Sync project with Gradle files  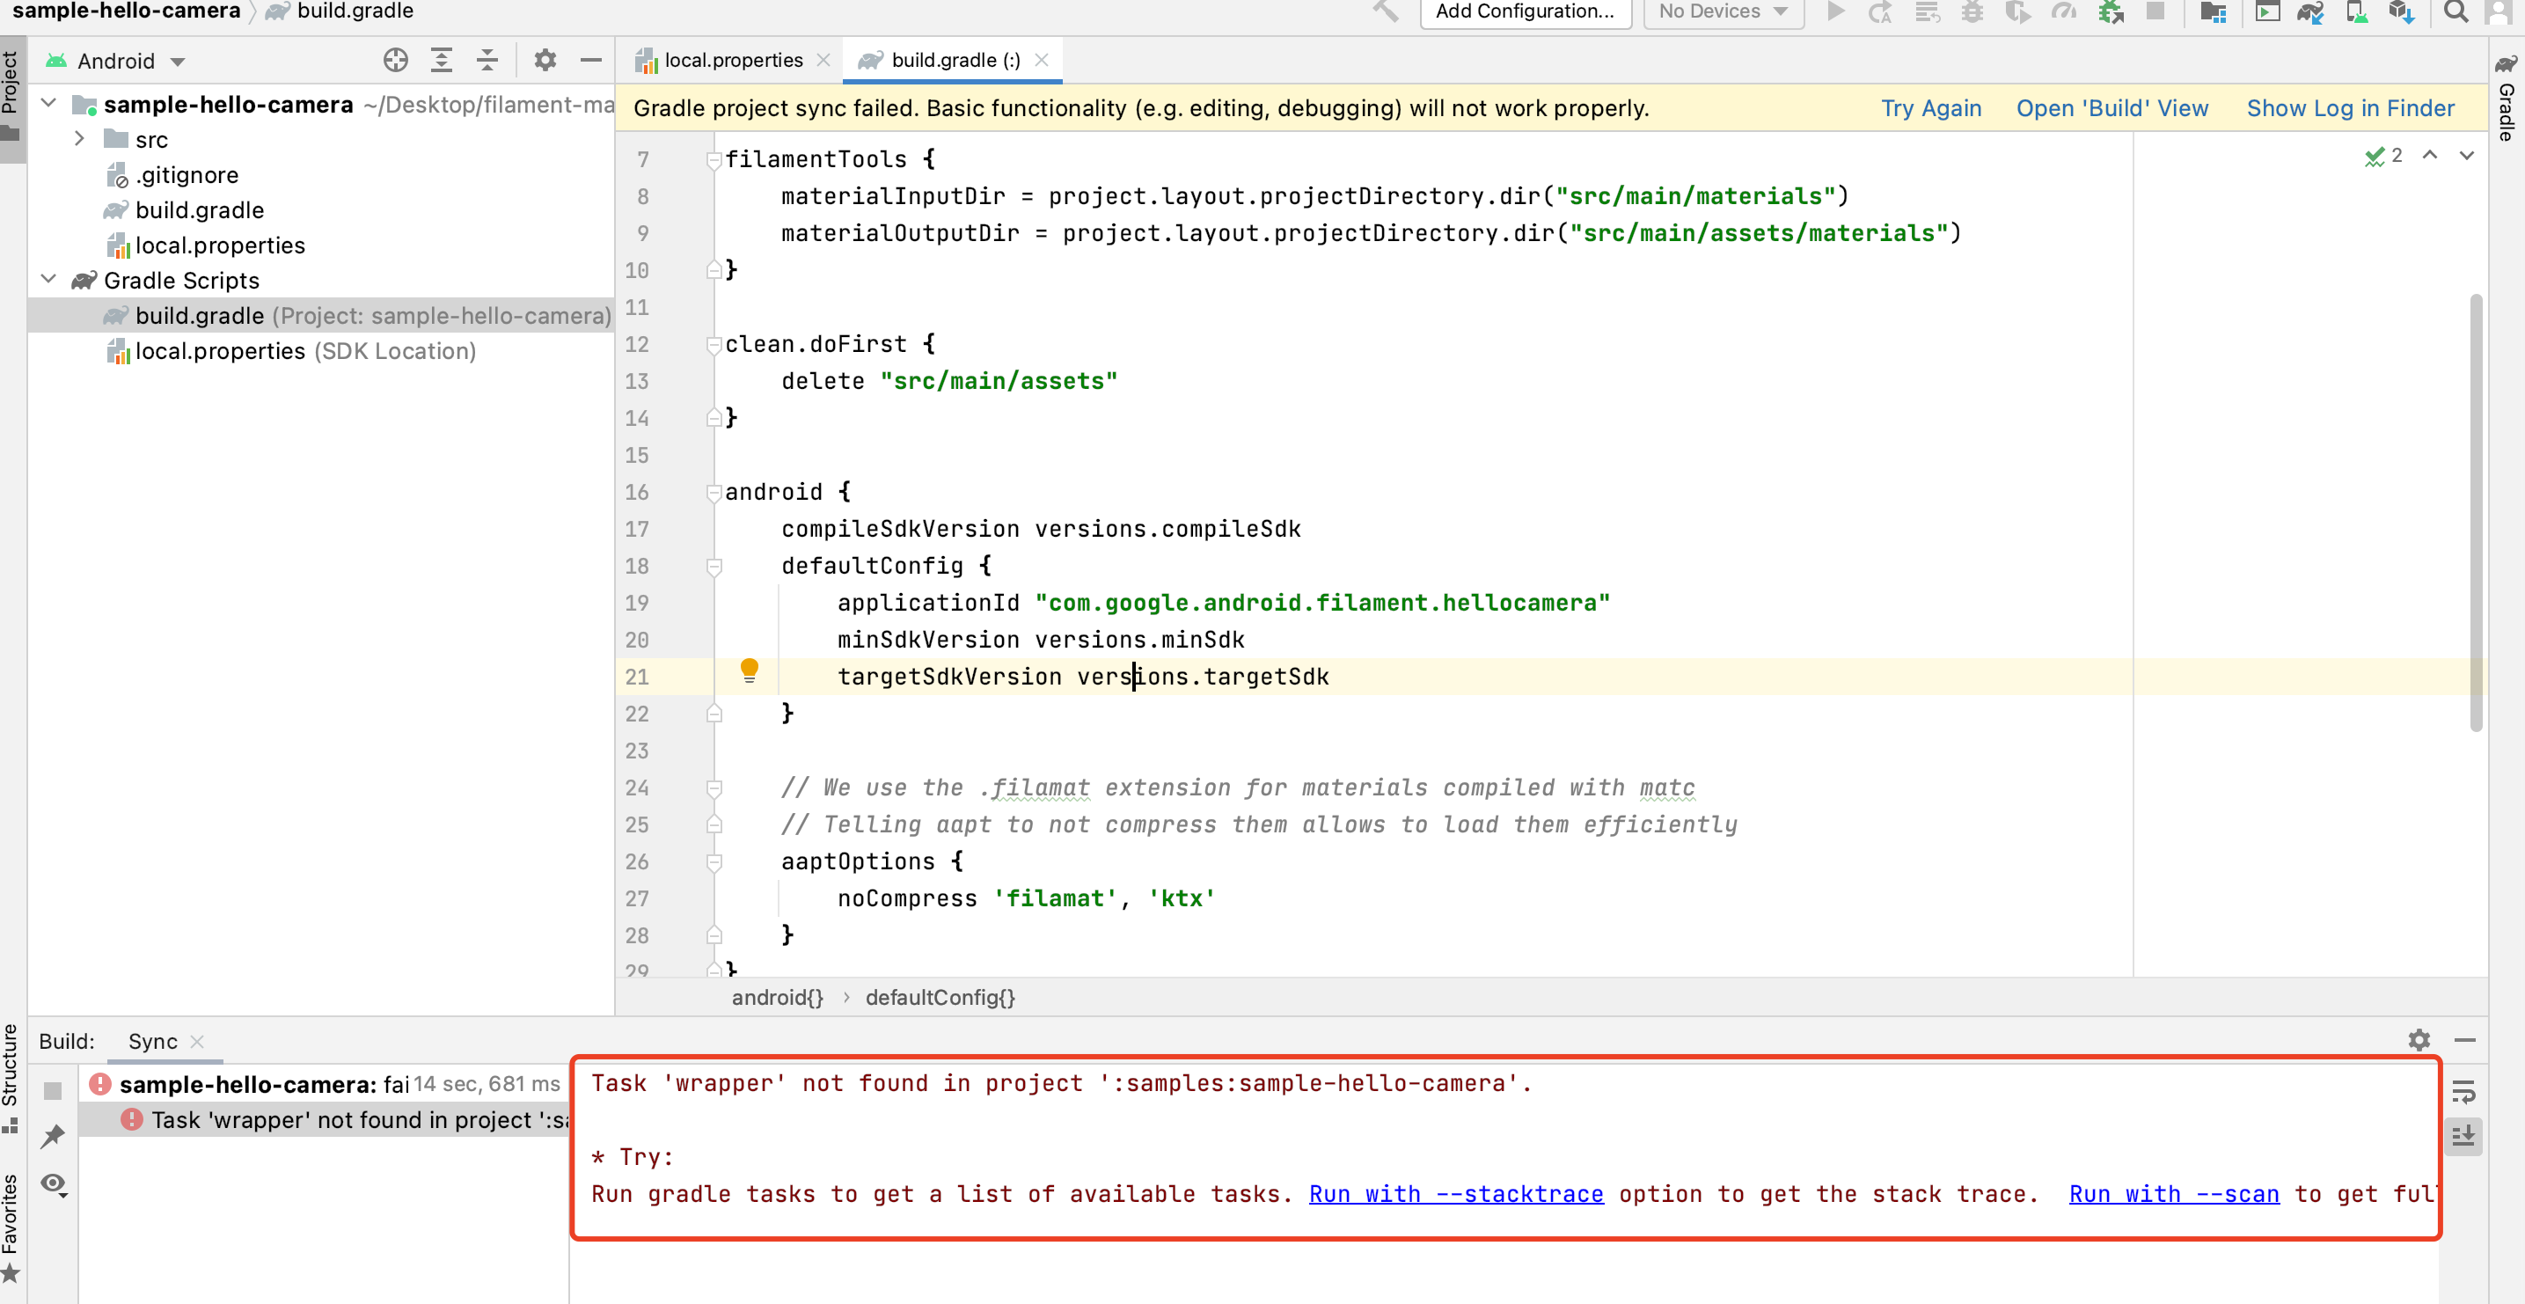(x=2311, y=12)
